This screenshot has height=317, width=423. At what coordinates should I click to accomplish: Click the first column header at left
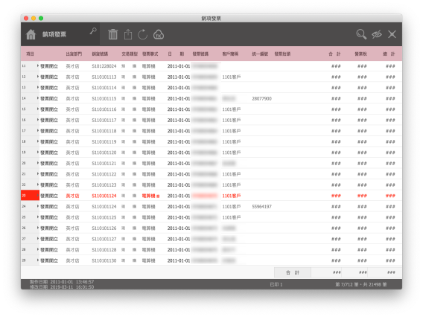[x=30, y=54]
